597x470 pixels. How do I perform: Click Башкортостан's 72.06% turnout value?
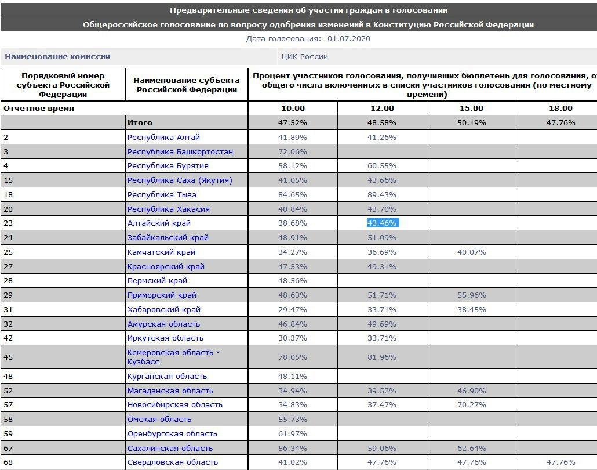point(292,151)
